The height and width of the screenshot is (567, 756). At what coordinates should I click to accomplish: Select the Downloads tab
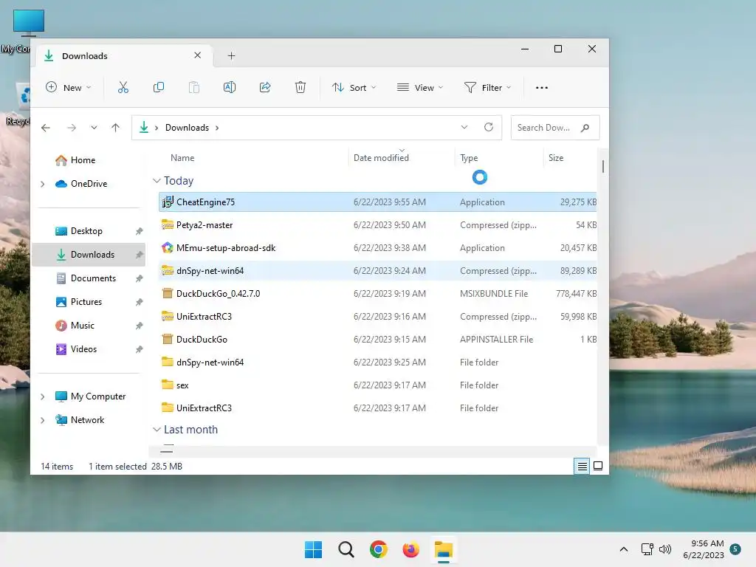click(x=123, y=56)
